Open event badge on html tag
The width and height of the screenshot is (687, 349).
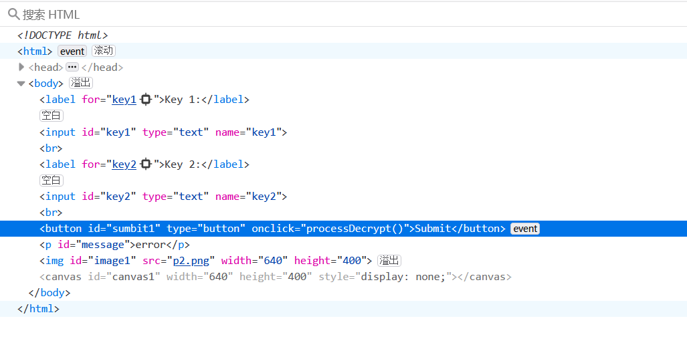(72, 51)
